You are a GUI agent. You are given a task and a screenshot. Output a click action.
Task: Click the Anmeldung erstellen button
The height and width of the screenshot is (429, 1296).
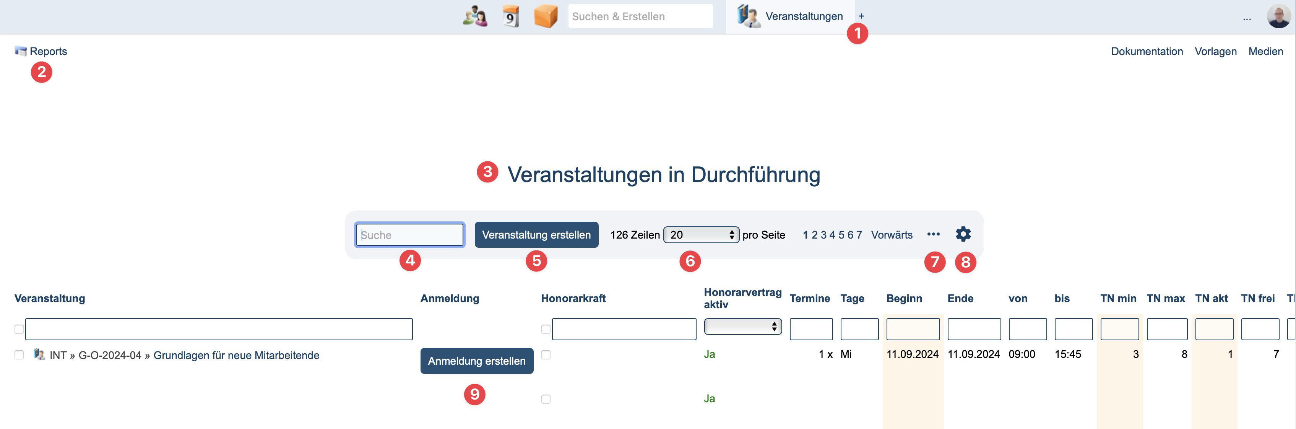pyautogui.click(x=476, y=361)
